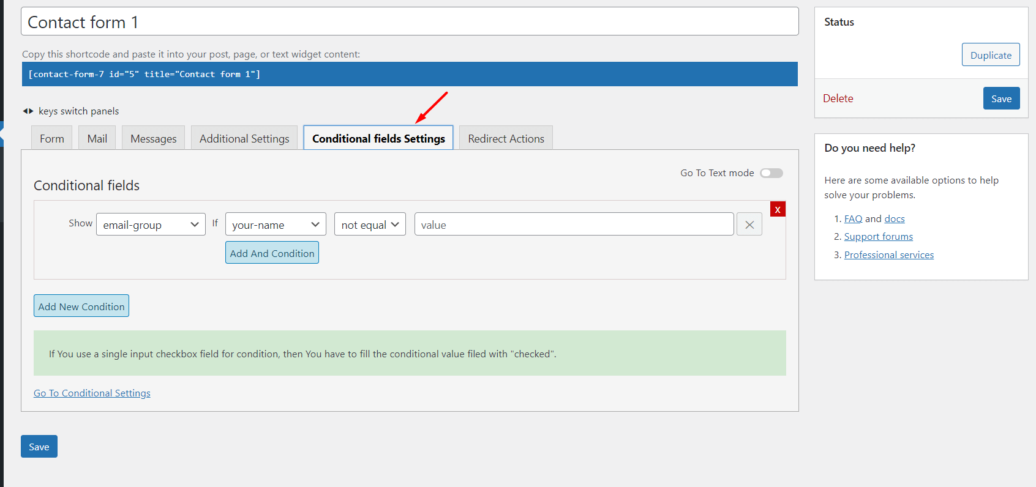1036x487 pixels.
Task: Toggle Go To Text mode switch
Action: [x=771, y=173]
